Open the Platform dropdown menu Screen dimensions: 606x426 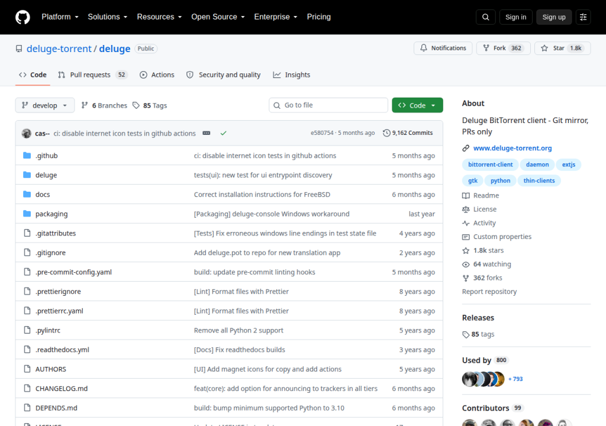(60, 17)
